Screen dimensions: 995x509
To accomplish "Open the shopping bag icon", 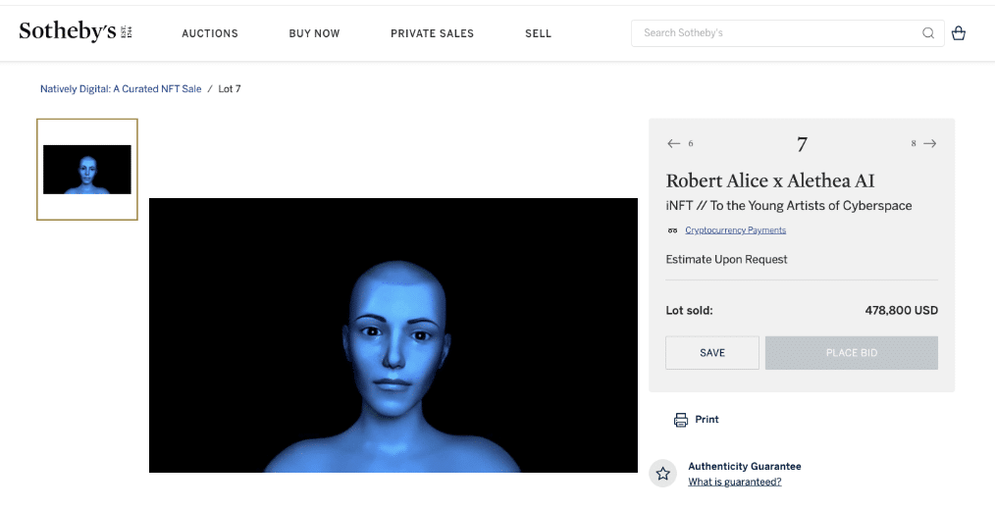I will click(959, 33).
